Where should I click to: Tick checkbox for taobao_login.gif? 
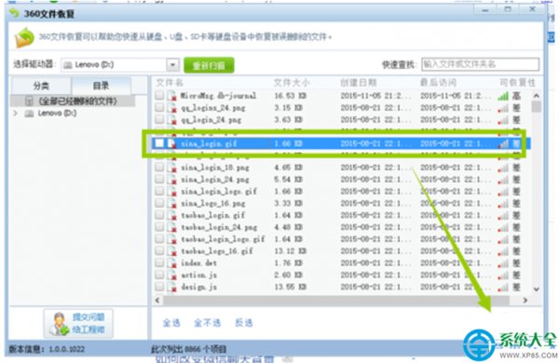[x=159, y=215]
